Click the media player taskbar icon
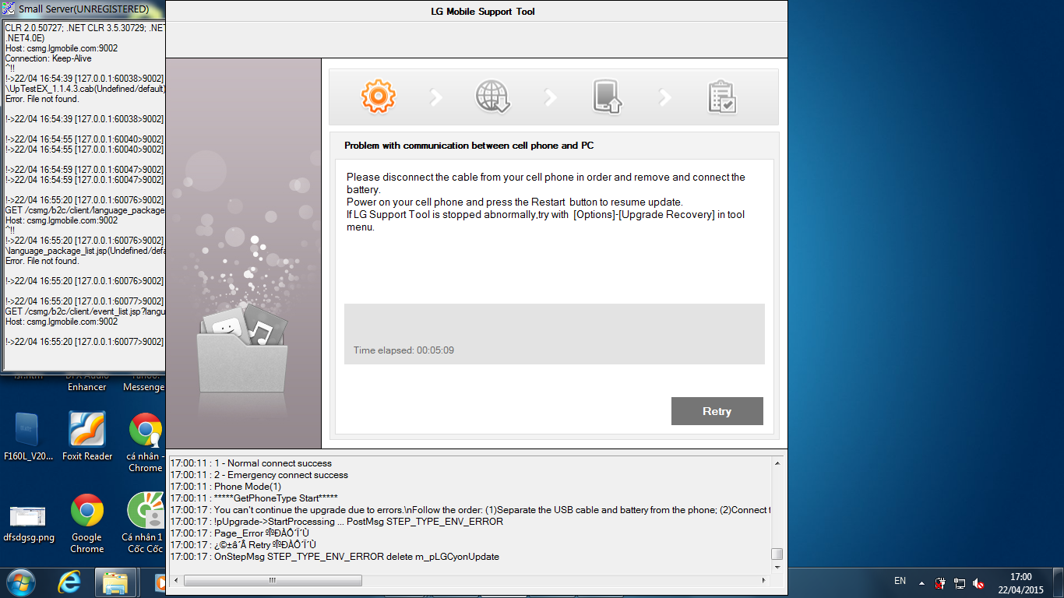This screenshot has height=598, width=1064. (x=158, y=582)
